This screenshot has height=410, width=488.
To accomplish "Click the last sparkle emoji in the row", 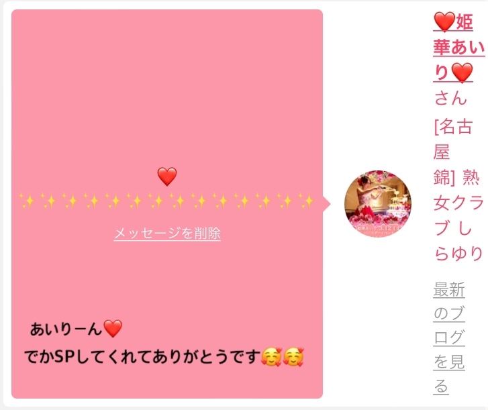I will [x=307, y=201].
